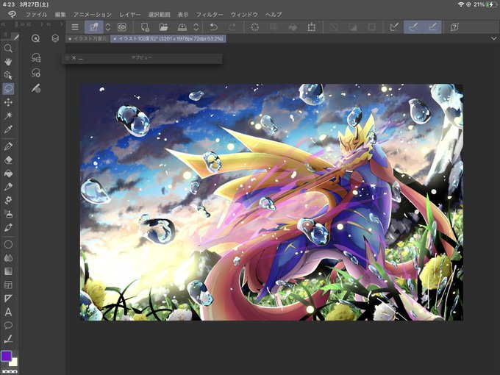
Task: Select the purple main color swatch
Action: coord(7,356)
